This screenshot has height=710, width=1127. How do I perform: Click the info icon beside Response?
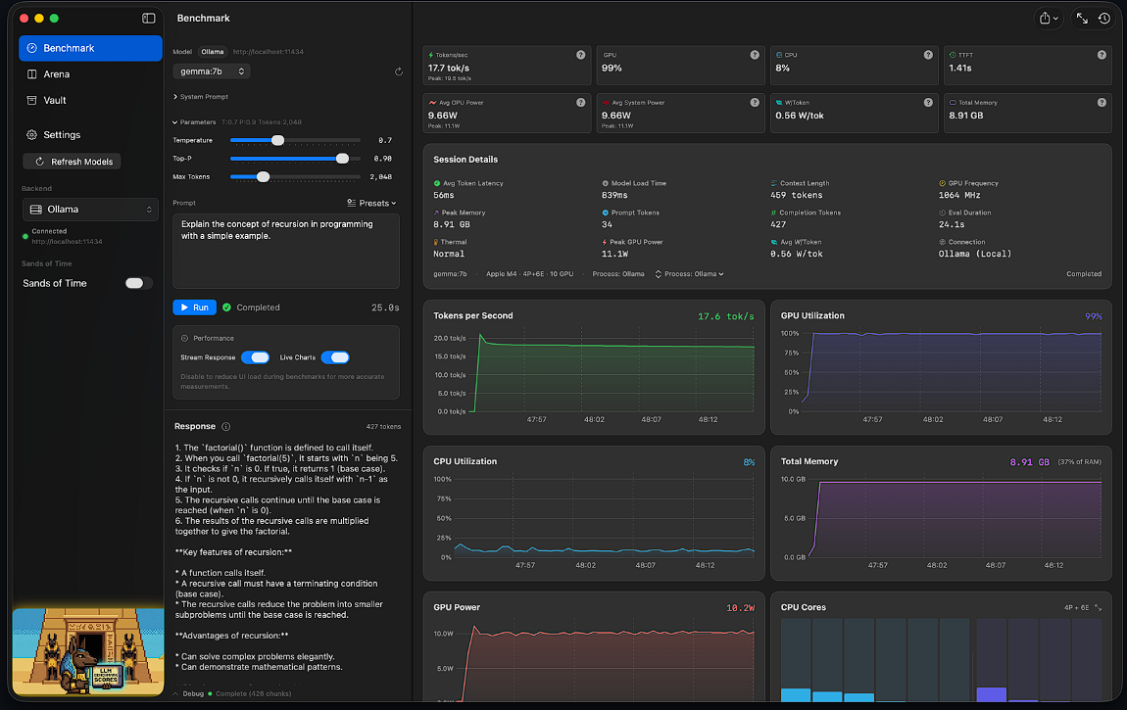(x=224, y=427)
